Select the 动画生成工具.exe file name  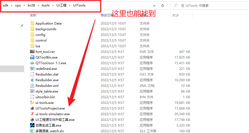coord(49,125)
